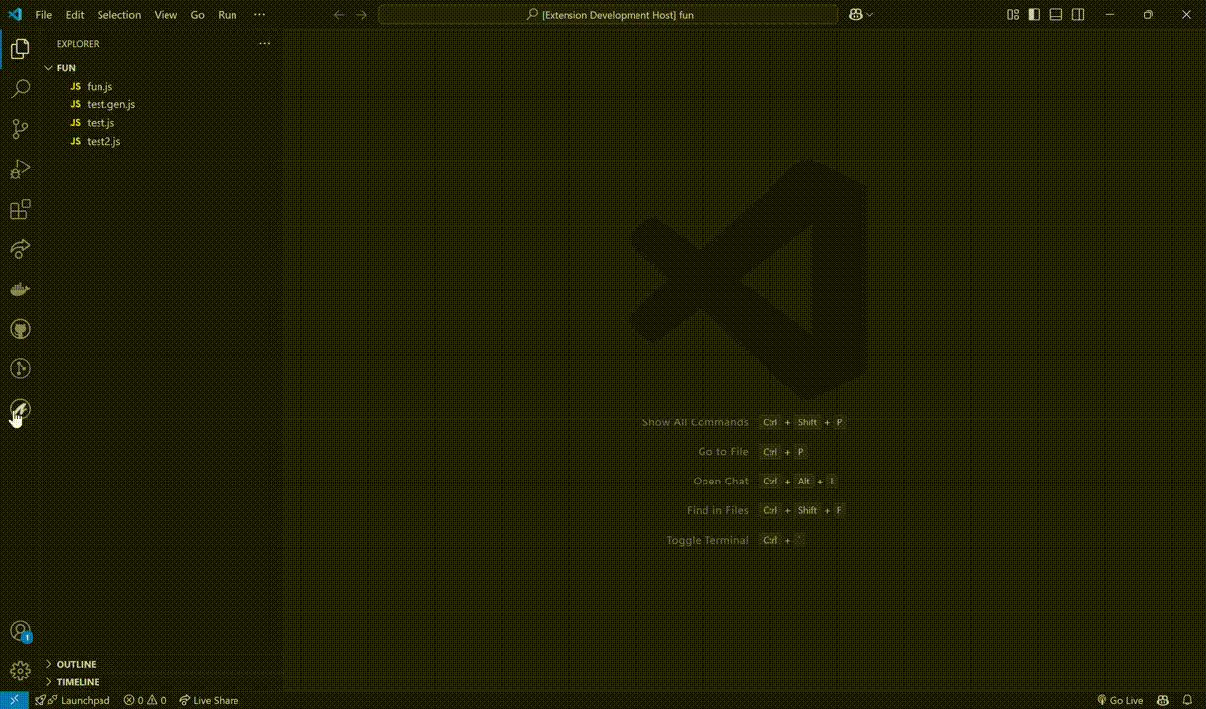Go forward with the right arrow

[x=361, y=15]
